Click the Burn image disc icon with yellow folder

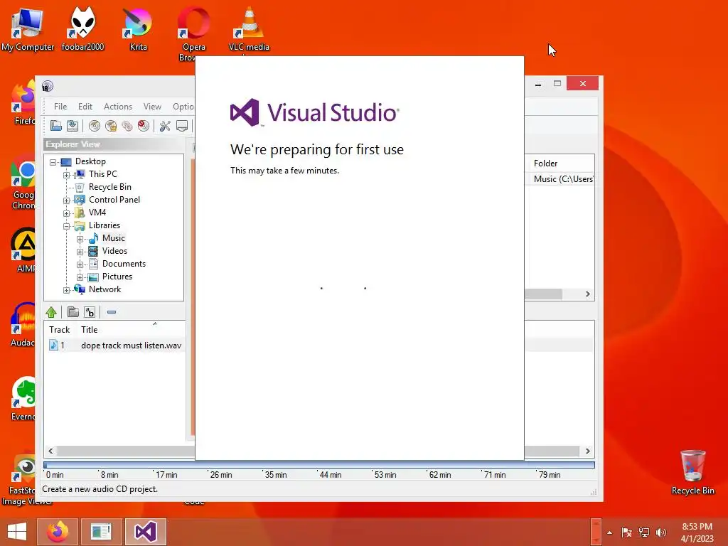111,126
